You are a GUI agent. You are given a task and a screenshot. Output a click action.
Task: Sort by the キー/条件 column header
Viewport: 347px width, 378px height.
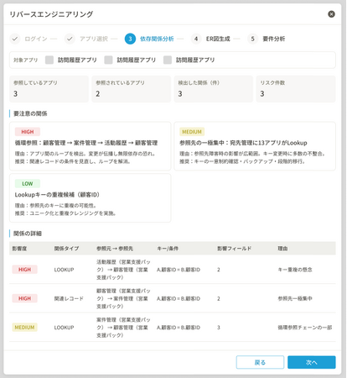pyautogui.click(x=168, y=249)
